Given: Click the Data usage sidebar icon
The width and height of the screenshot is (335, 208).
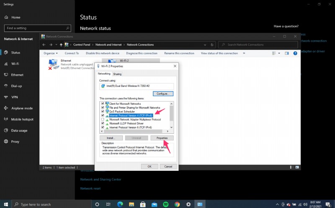Looking at the screenshot, I should [x=6, y=130].
